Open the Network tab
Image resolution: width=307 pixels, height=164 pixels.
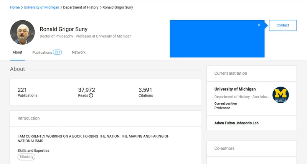coord(79,52)
